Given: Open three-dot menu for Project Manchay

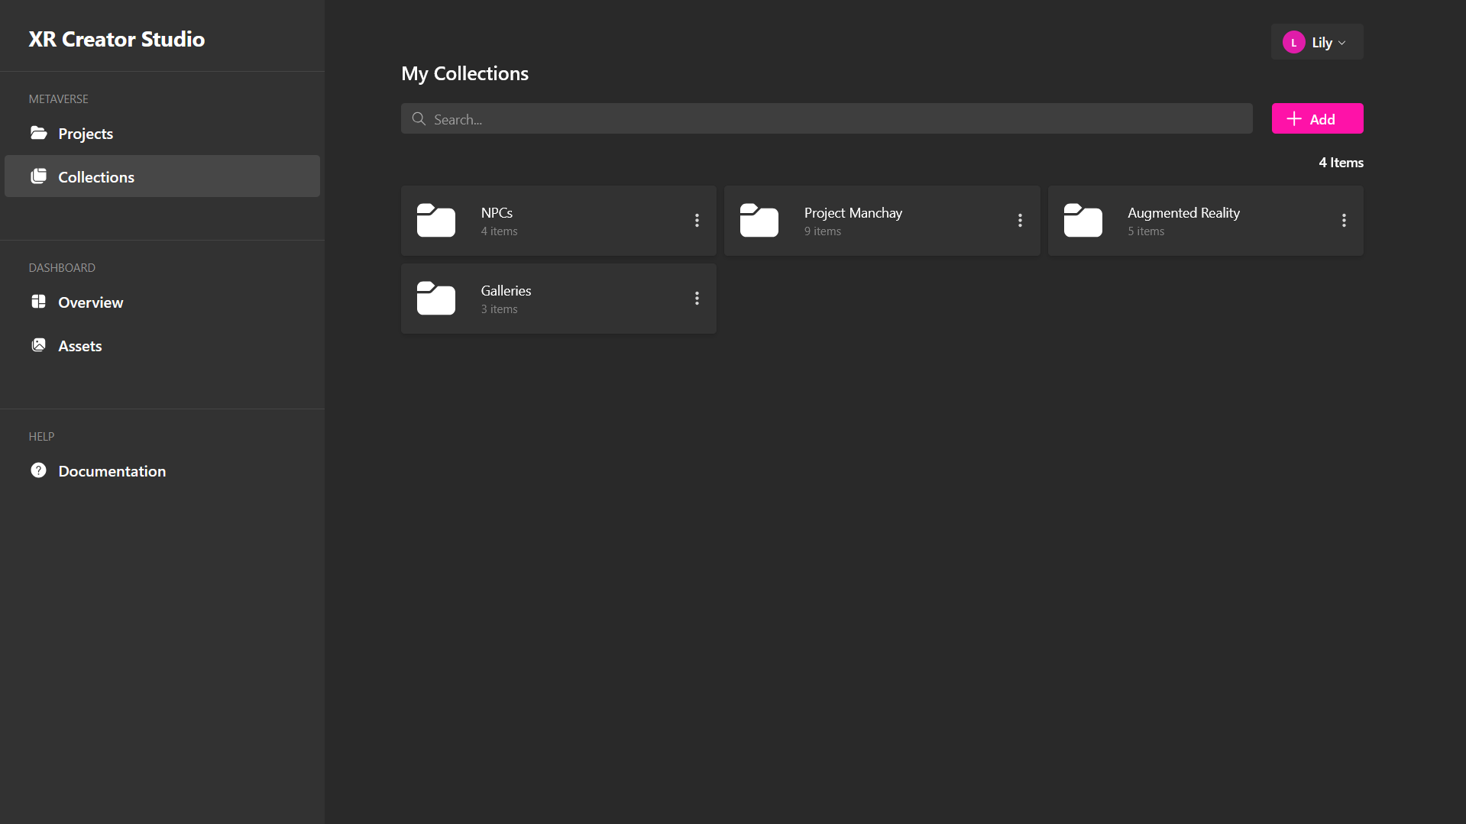Looking at the screenshot, I should 1020,221.
